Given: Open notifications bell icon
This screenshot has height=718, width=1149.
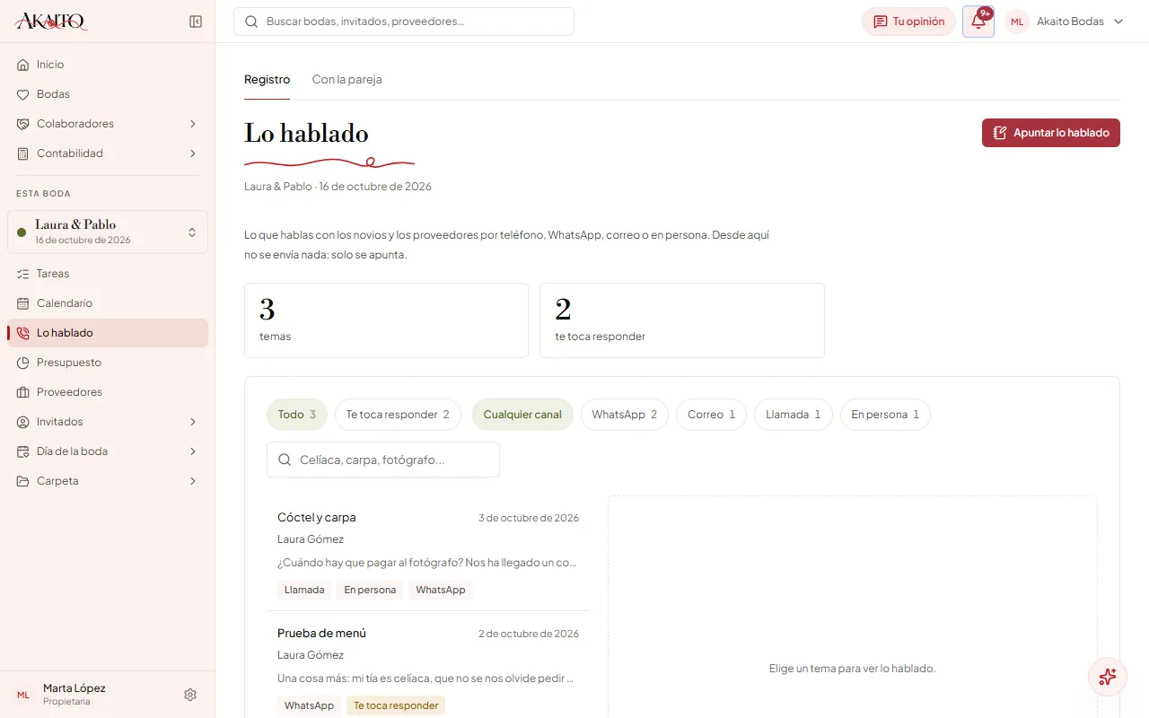Looking at the screenshot, I should tap(978, 22).
